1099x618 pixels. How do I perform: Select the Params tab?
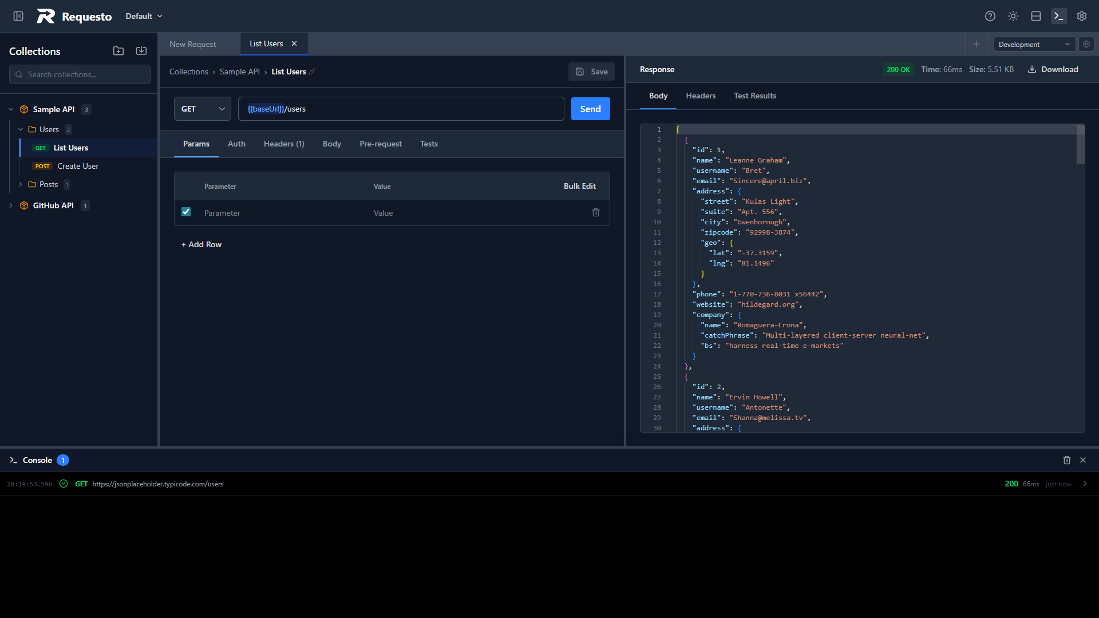[196, 144]
